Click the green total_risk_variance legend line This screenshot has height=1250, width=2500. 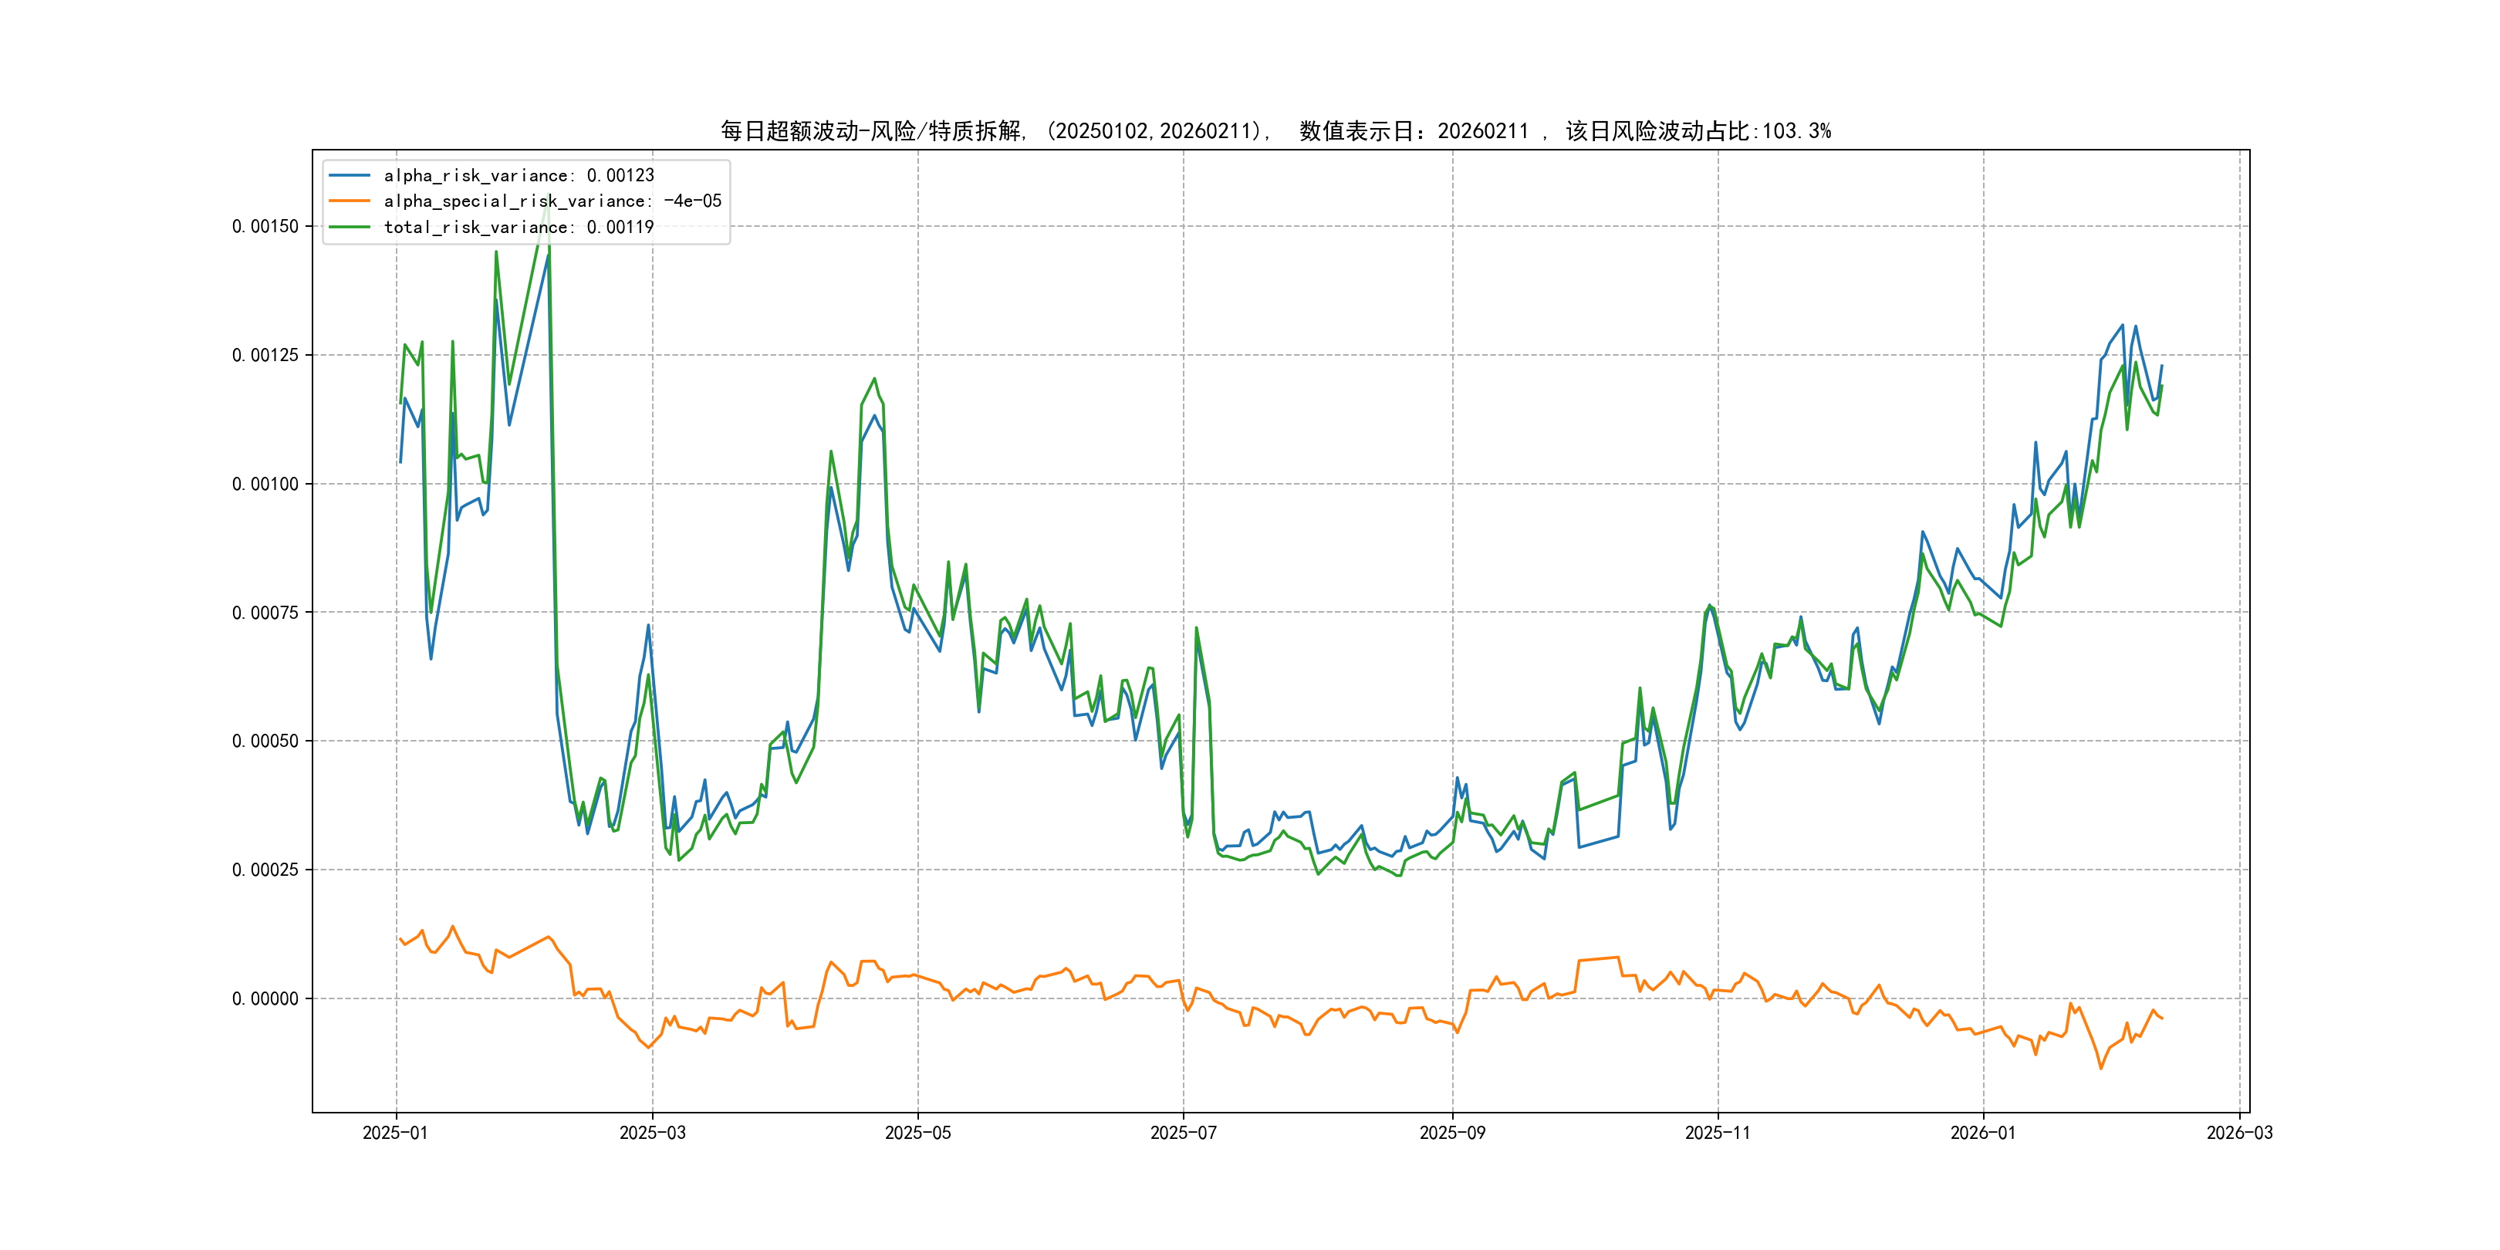point(350,227)
